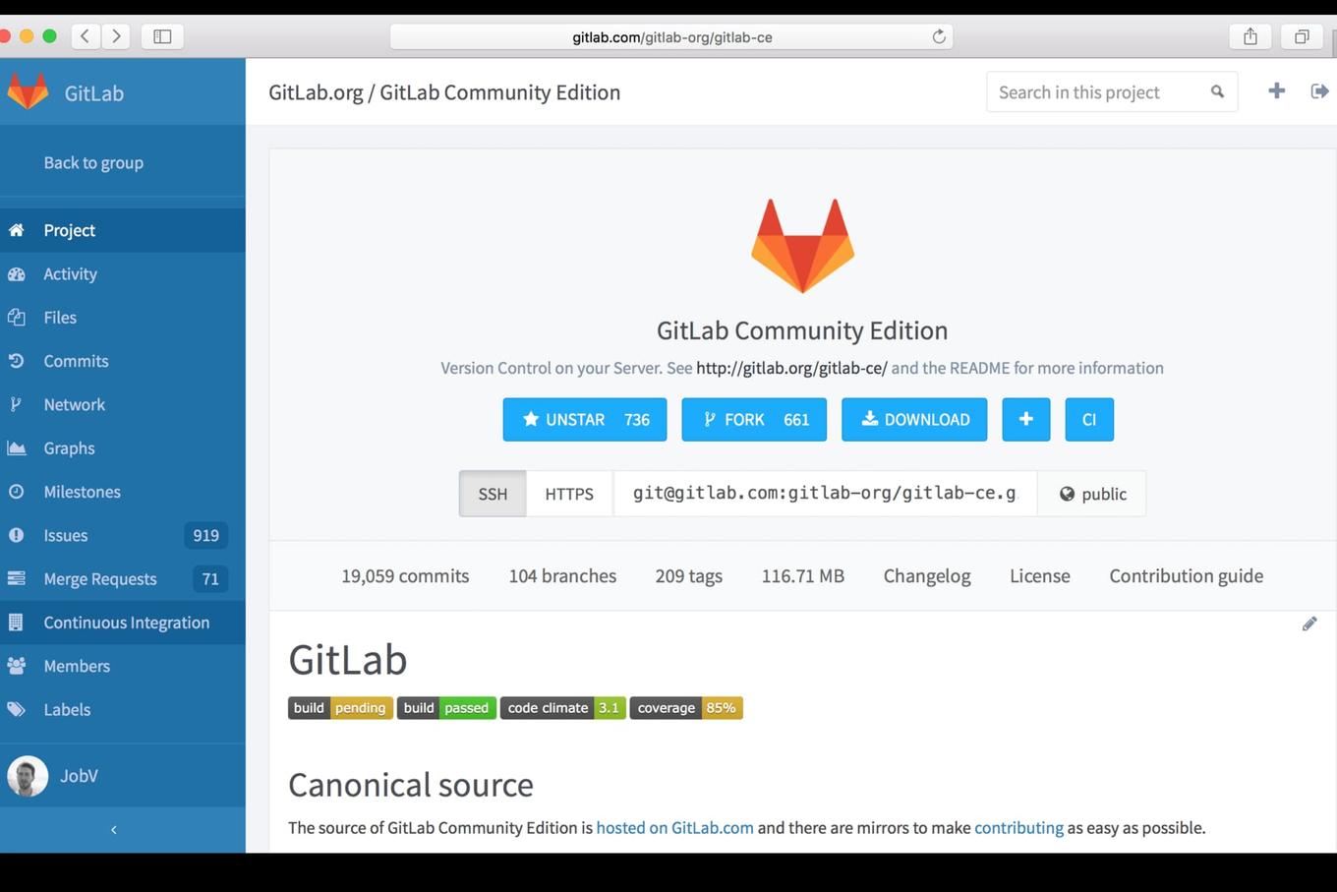Open the 104 branches link
Image resolution: width=1337 pixels, height=892 pixels.
point(562,576)
